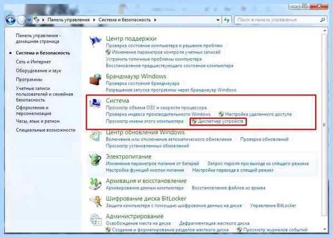Click the vertical scrollbar up arrow

point(325,31)
